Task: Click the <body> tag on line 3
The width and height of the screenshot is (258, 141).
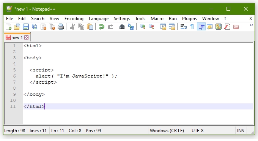Action: coord(33,58)
